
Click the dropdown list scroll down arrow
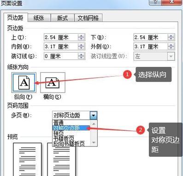(94, 142)
